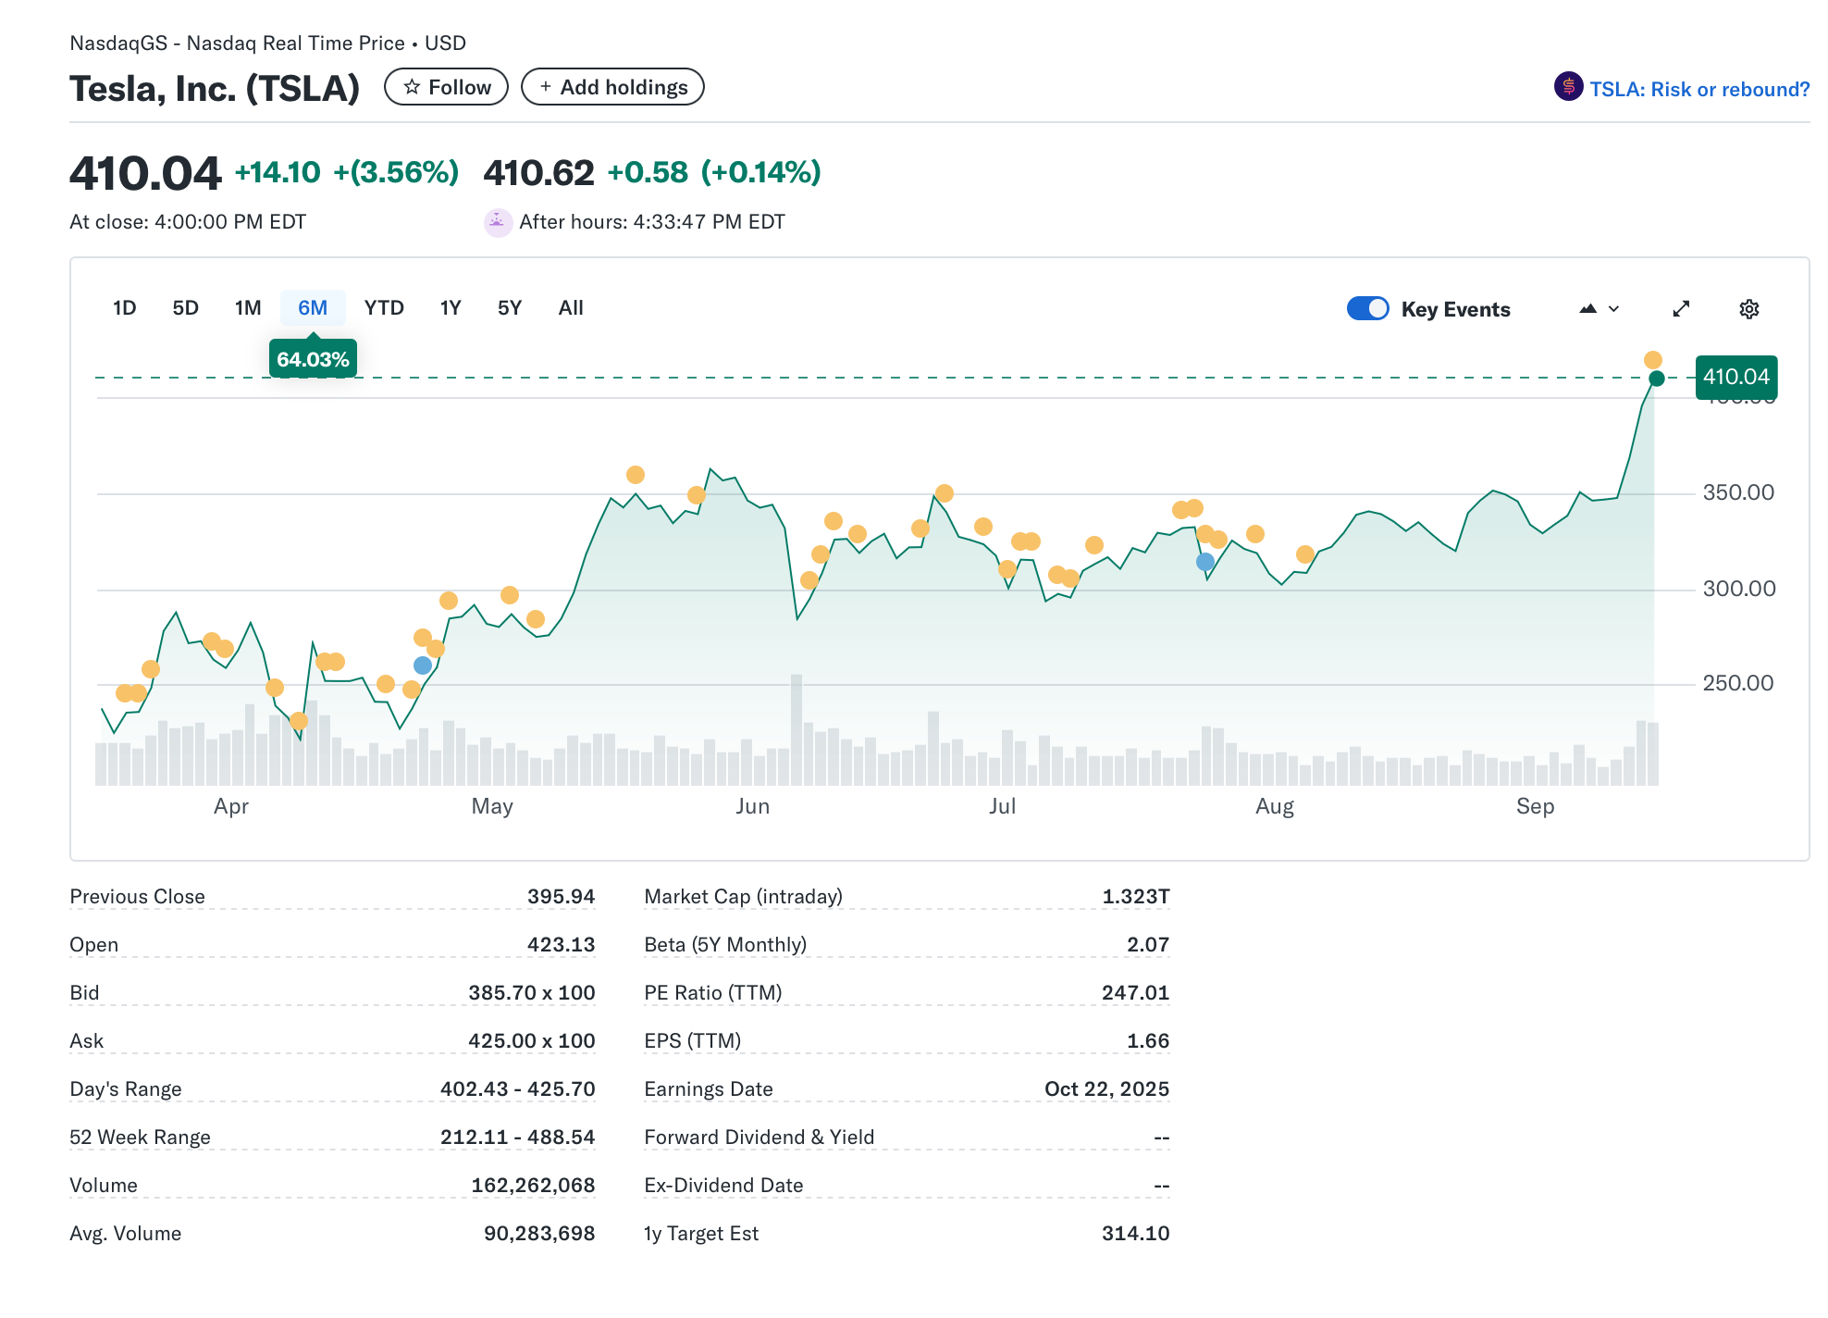Click the key event marker above latest price
This screenshot has height=1318, width=1828.
click(x=1653, y=360)
